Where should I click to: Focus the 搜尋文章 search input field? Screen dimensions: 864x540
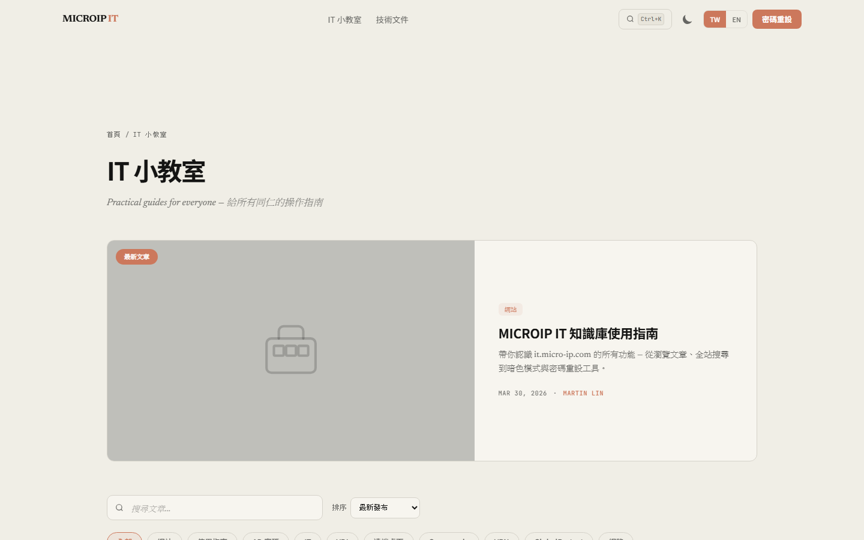pyautogui.click(x=215, y=508)
